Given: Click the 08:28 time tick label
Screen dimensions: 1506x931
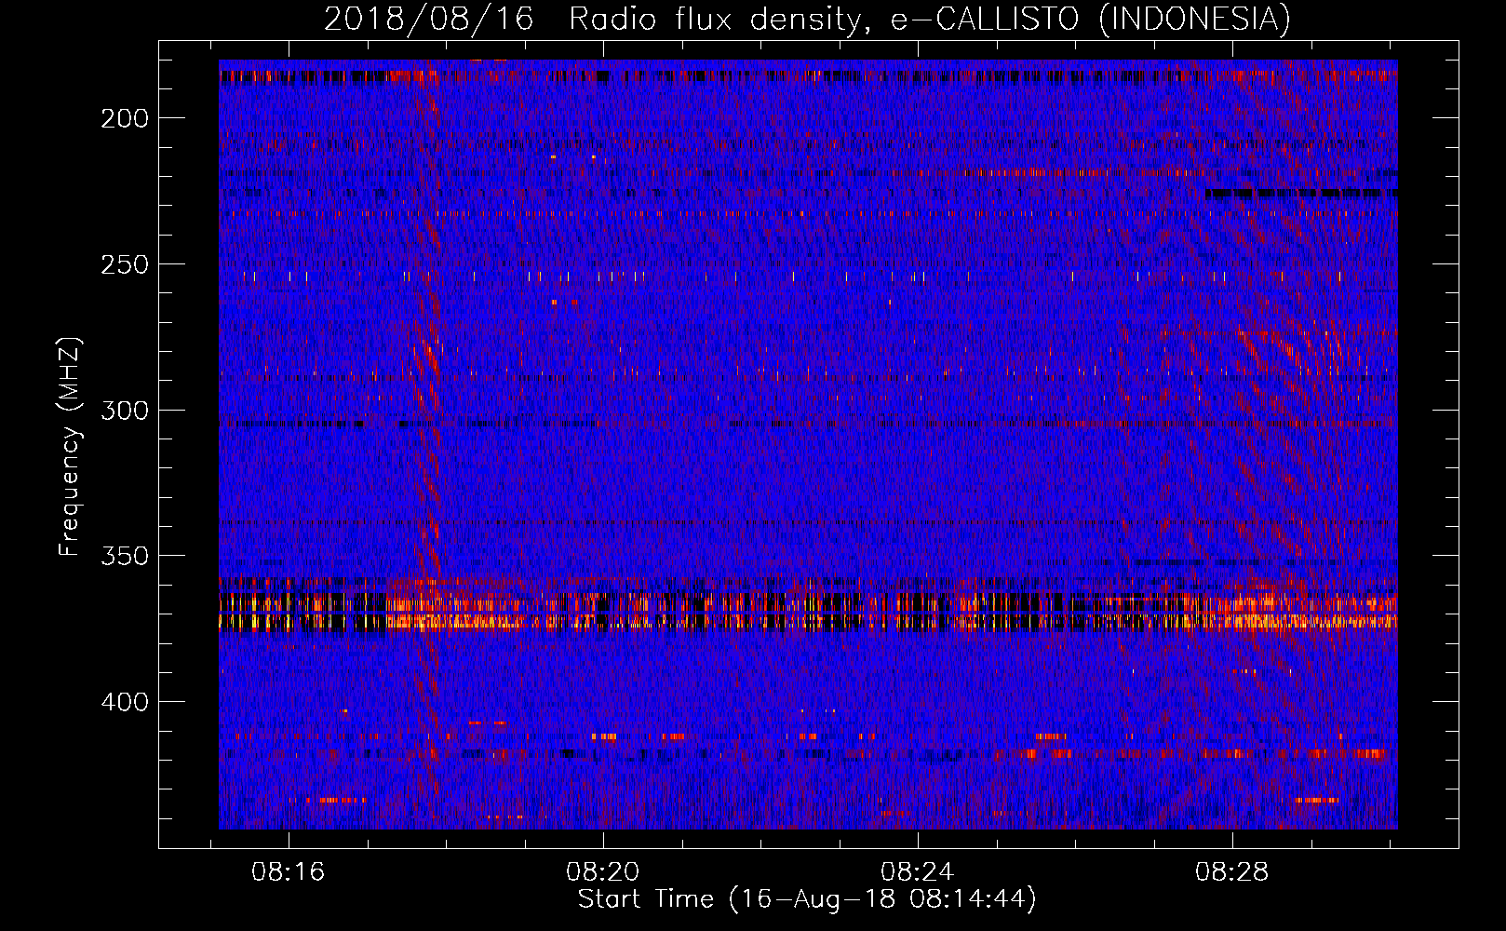Looking at the screenshot, I should [1232, 871].
